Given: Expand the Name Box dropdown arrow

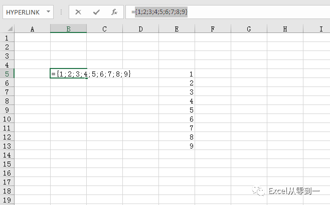Looking at the screenshot, I should point(49,12).
